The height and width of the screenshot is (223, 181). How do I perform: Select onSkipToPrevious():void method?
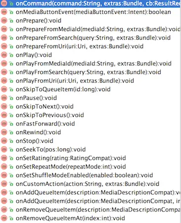point(90,115)
